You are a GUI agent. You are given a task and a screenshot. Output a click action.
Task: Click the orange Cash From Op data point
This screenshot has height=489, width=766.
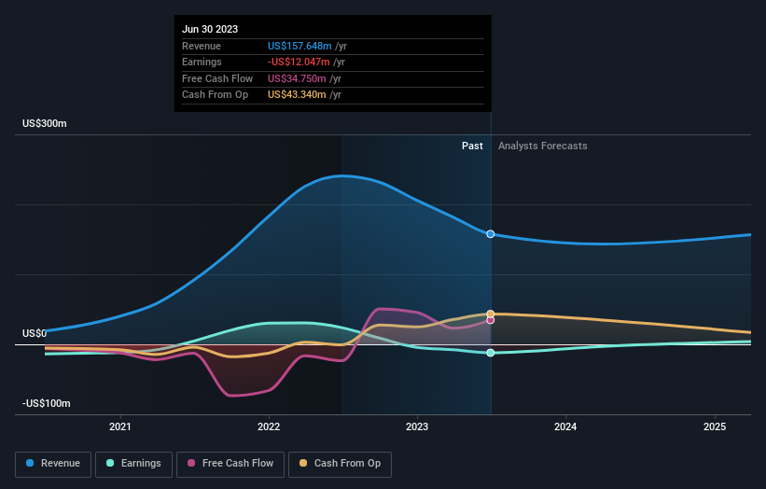click(491, 314)
